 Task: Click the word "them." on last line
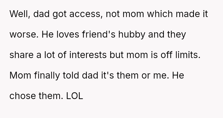(51, 96)
